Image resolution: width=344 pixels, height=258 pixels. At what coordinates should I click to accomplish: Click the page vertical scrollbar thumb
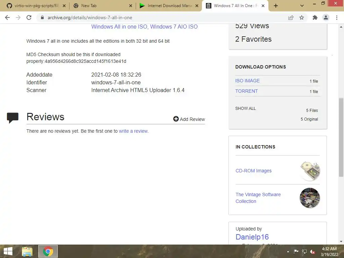point(341,137)
